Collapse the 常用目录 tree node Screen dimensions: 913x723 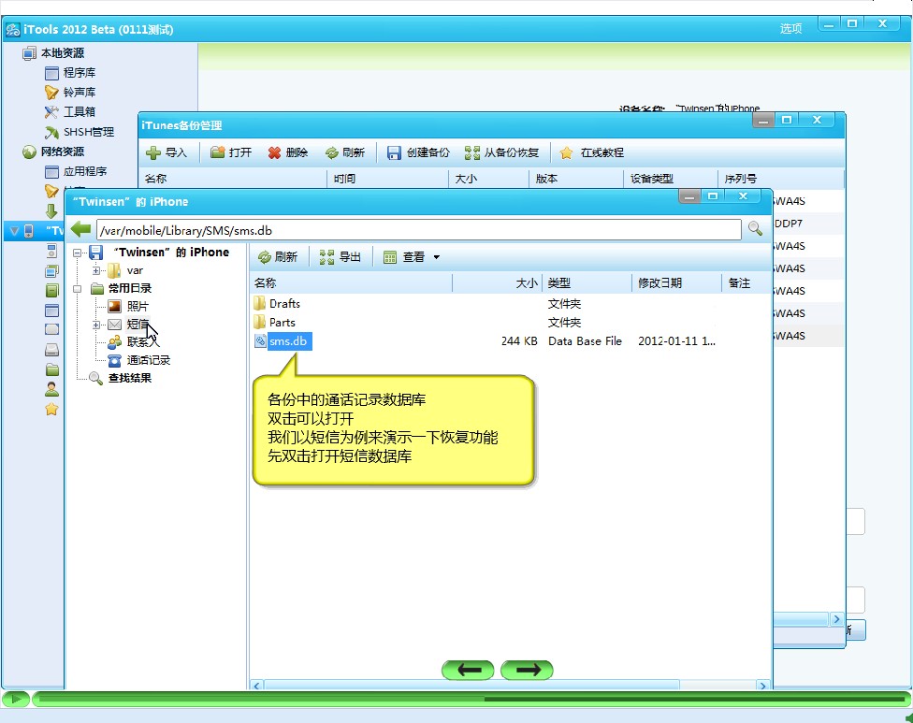pos(77,289)
